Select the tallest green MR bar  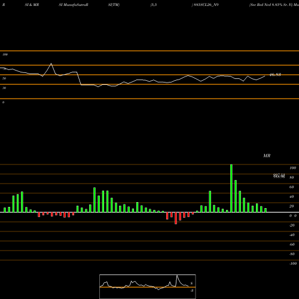pos(231,188)
